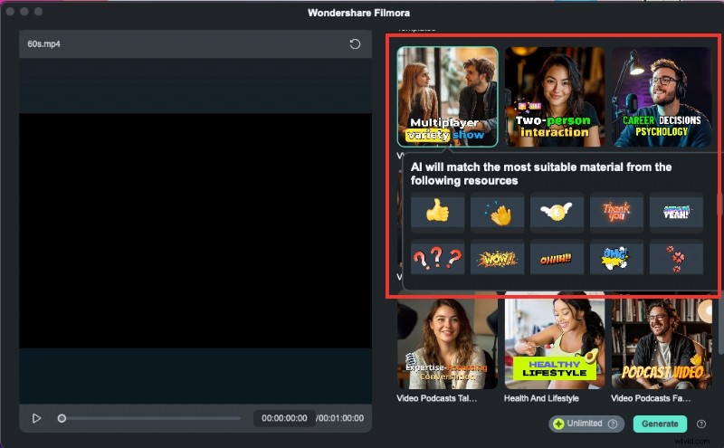Select the clapping hands sticker
Viewport: 724px width, 448px height.
(x=497, y=212)
